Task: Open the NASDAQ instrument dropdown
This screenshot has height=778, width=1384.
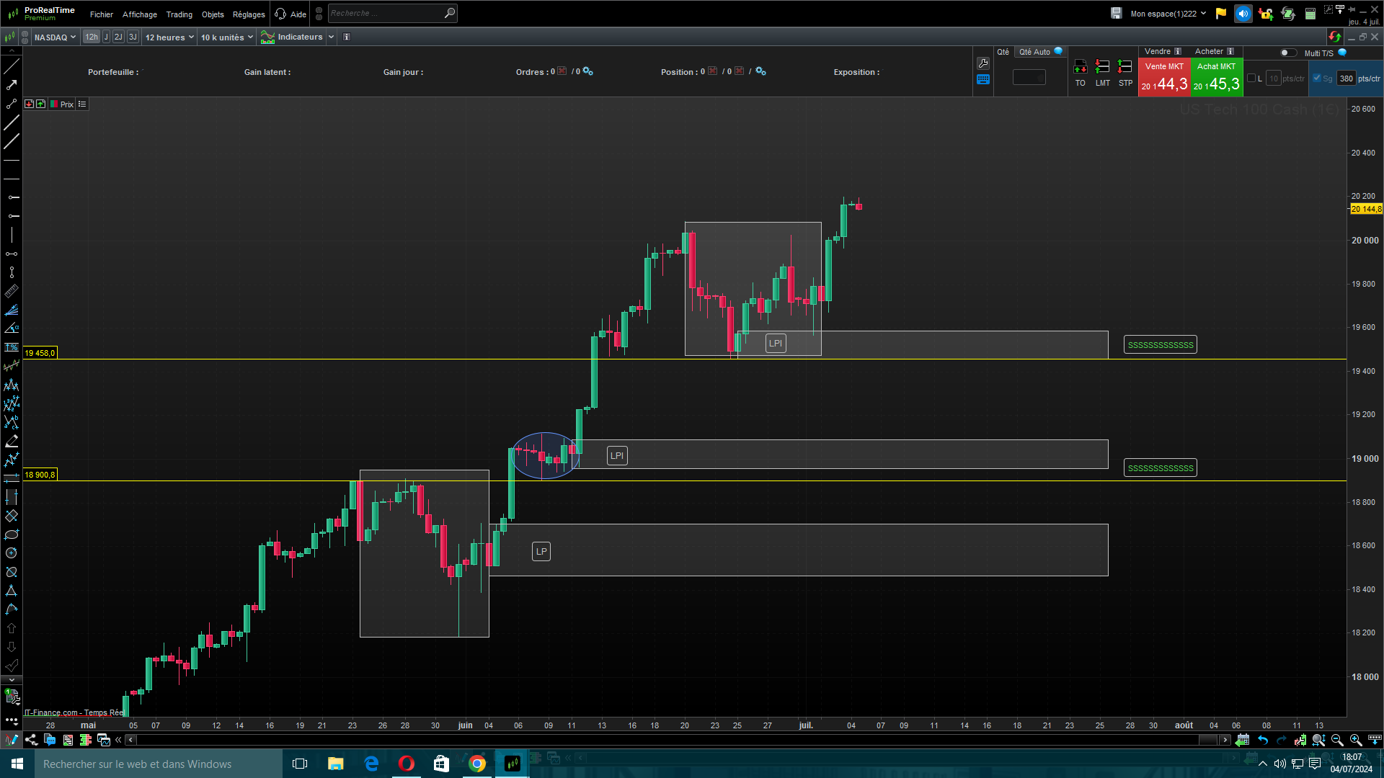Action: pos(55,37)
